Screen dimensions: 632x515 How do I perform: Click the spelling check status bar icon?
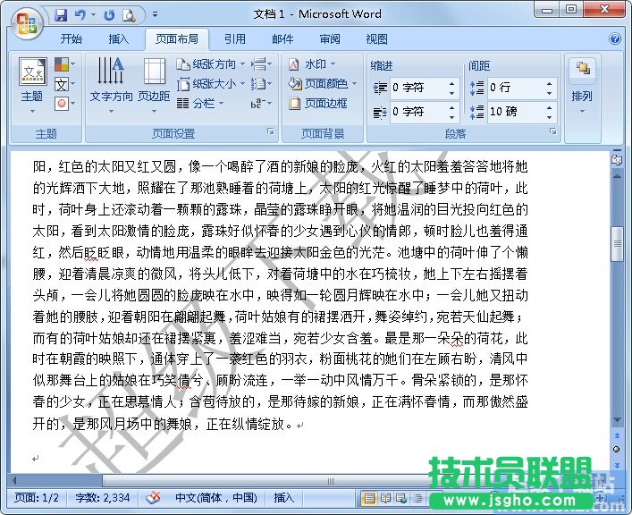[154, 498]
